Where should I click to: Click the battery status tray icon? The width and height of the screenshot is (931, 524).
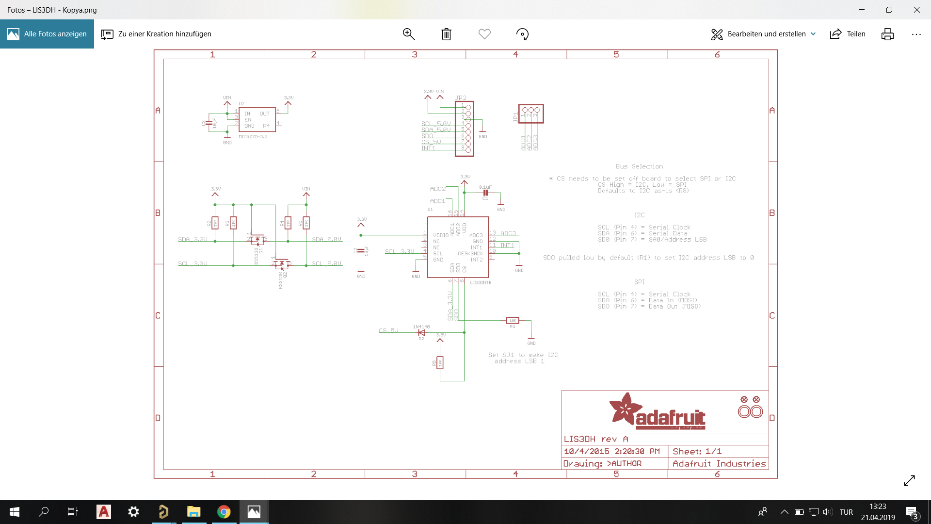click(799, 512)
